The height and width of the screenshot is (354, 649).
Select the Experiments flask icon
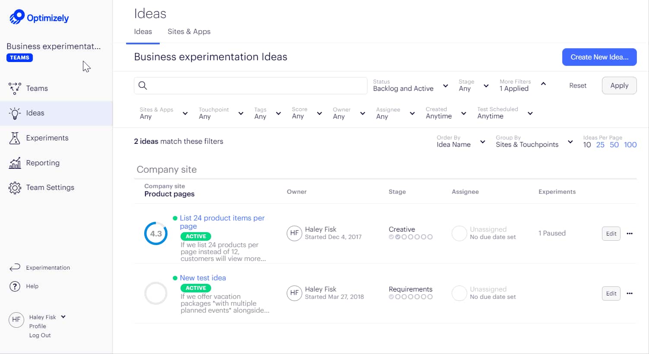pos(14,138)
